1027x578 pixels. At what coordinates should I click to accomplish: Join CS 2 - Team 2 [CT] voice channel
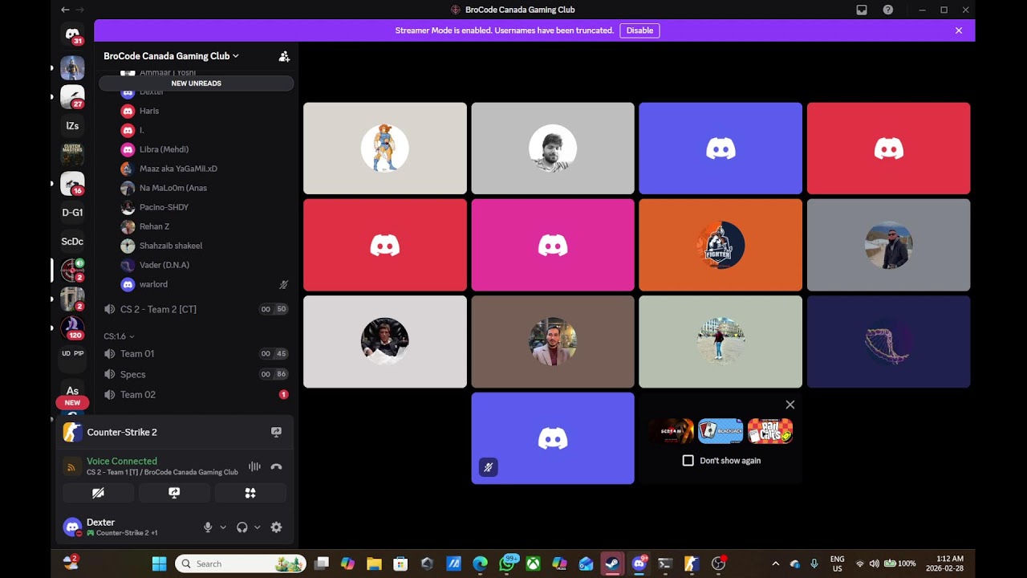click(x=196, y=309)
